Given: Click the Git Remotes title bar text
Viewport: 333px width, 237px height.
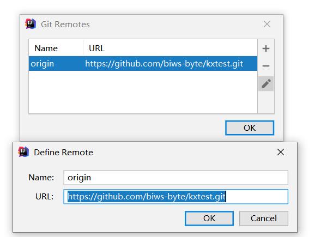Looking at the screenshot, I should pyautogui.click(x=65, y=24).
